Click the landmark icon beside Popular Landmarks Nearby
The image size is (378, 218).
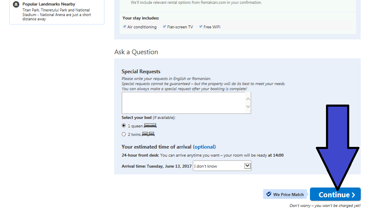(x=16, y=4)
